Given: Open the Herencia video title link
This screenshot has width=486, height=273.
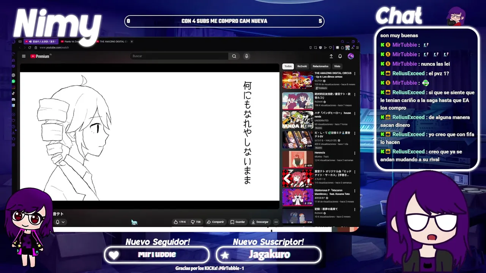Looking at the screenshot, I should click(320, 152).
